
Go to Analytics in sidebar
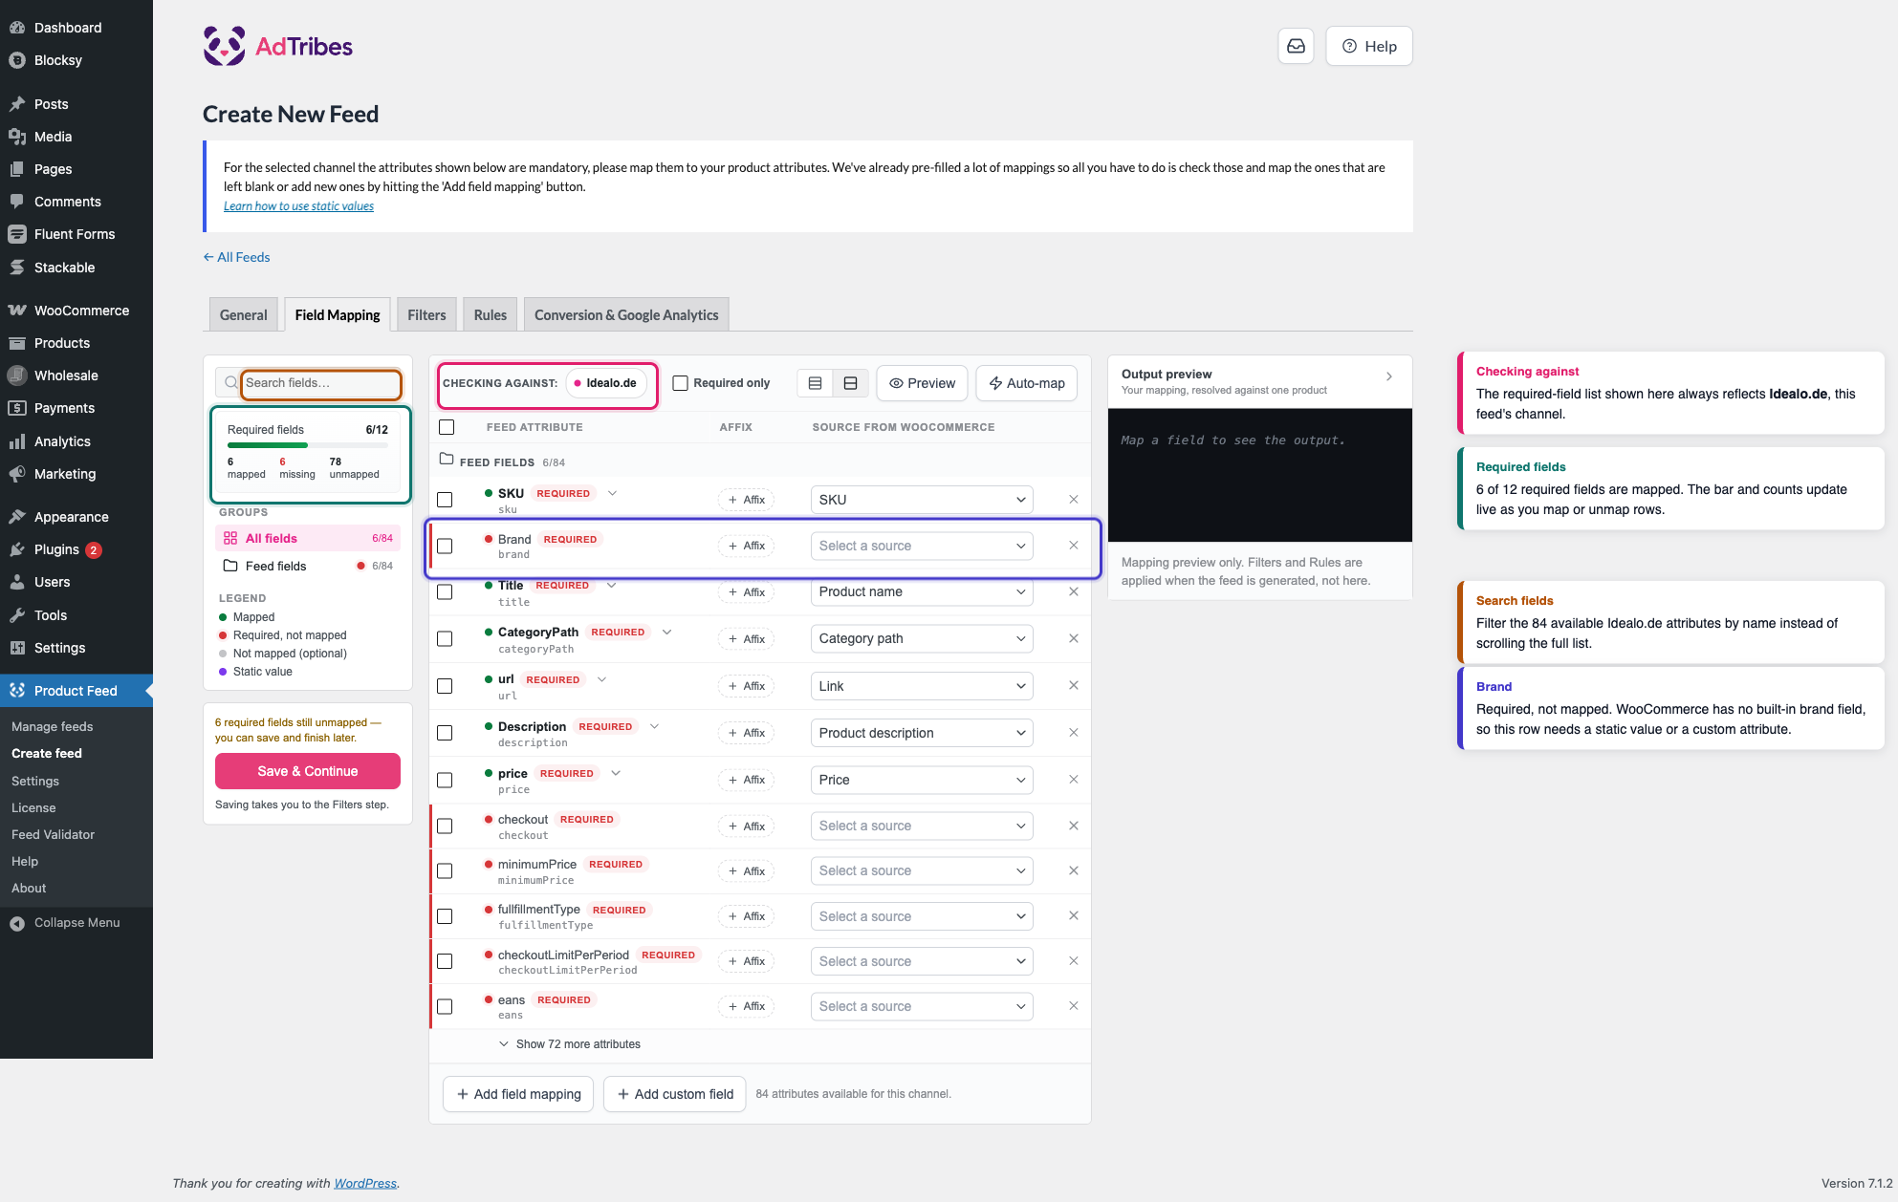click(x=76, y=441)
